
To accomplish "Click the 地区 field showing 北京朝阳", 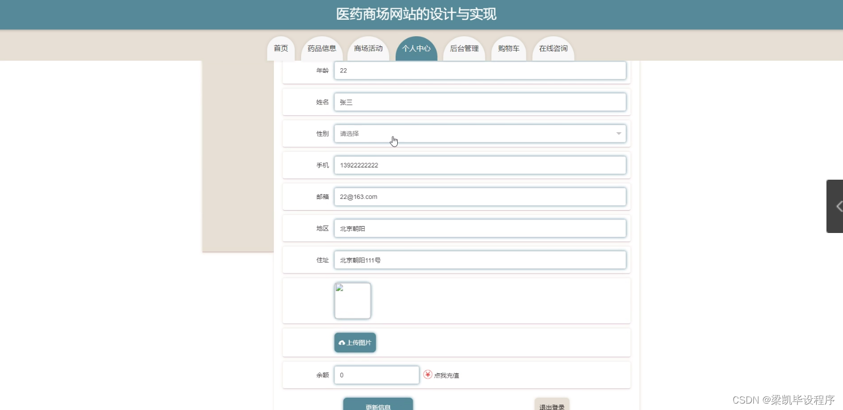I will (480, 229).
